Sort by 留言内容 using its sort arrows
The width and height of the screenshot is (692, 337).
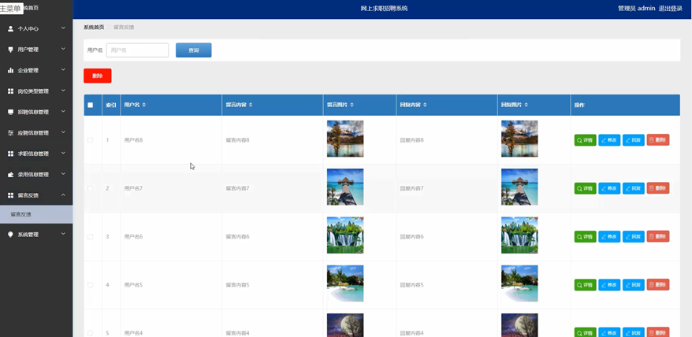click(x=251, y=105)
